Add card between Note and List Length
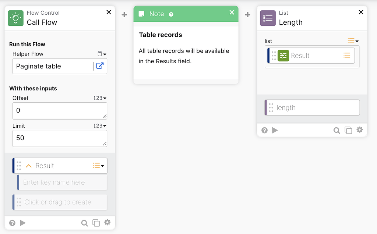This screenshot has width=377, height=234. 248,15
